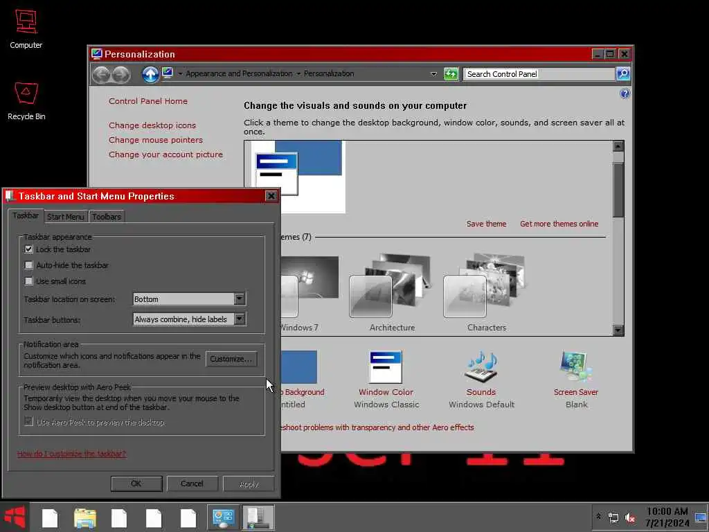Click Get more themes online link

[559, 224]
